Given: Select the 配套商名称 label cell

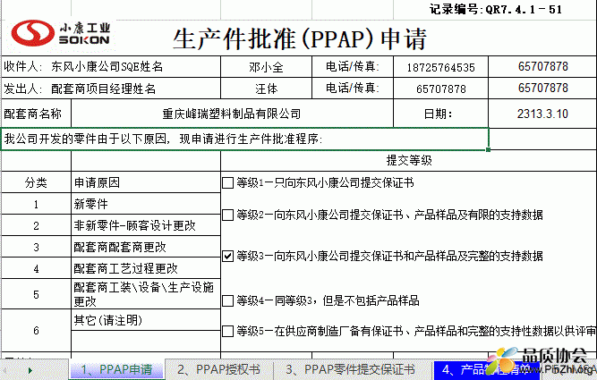Looking at the screenshot, I should pyautogui.click(x=36, y=114).
